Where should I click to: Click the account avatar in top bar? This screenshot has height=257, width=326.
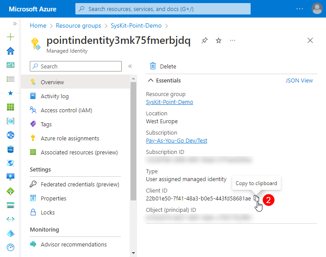coord(317,8)
